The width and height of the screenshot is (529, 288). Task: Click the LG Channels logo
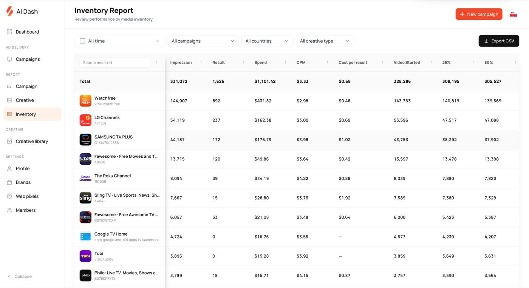point(85,120)
